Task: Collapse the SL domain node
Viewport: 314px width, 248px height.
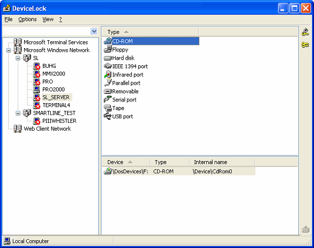Action: coord(18,58)
